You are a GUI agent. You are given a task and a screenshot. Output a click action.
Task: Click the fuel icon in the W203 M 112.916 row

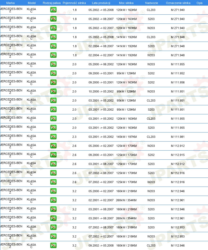coord(53,182)
